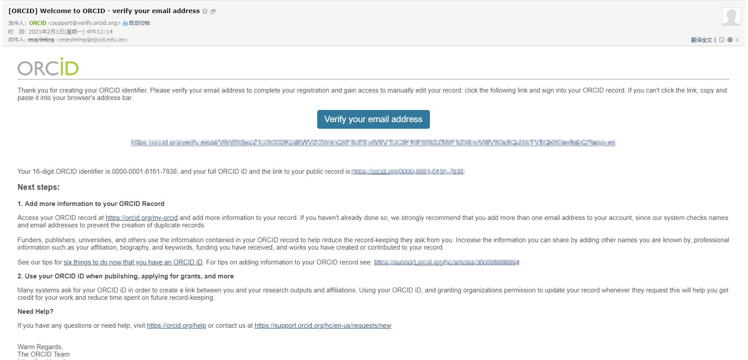Star this ORCID email
The height and width of the screenshot is (360, 748).
click(204, 11)
